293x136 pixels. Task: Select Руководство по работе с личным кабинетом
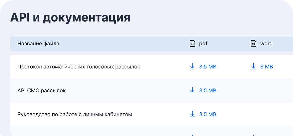tap(75, 114)
